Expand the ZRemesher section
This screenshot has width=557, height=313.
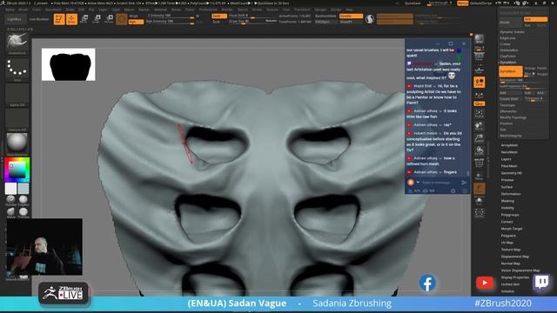(x=508, y=111)
